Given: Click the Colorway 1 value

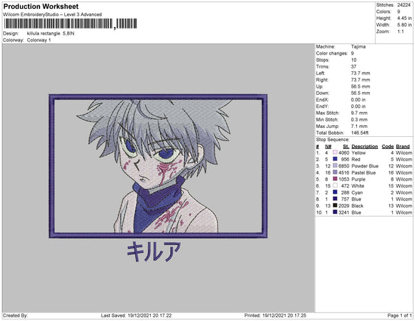Looking at the screenshot, I should tap(39, 40).
